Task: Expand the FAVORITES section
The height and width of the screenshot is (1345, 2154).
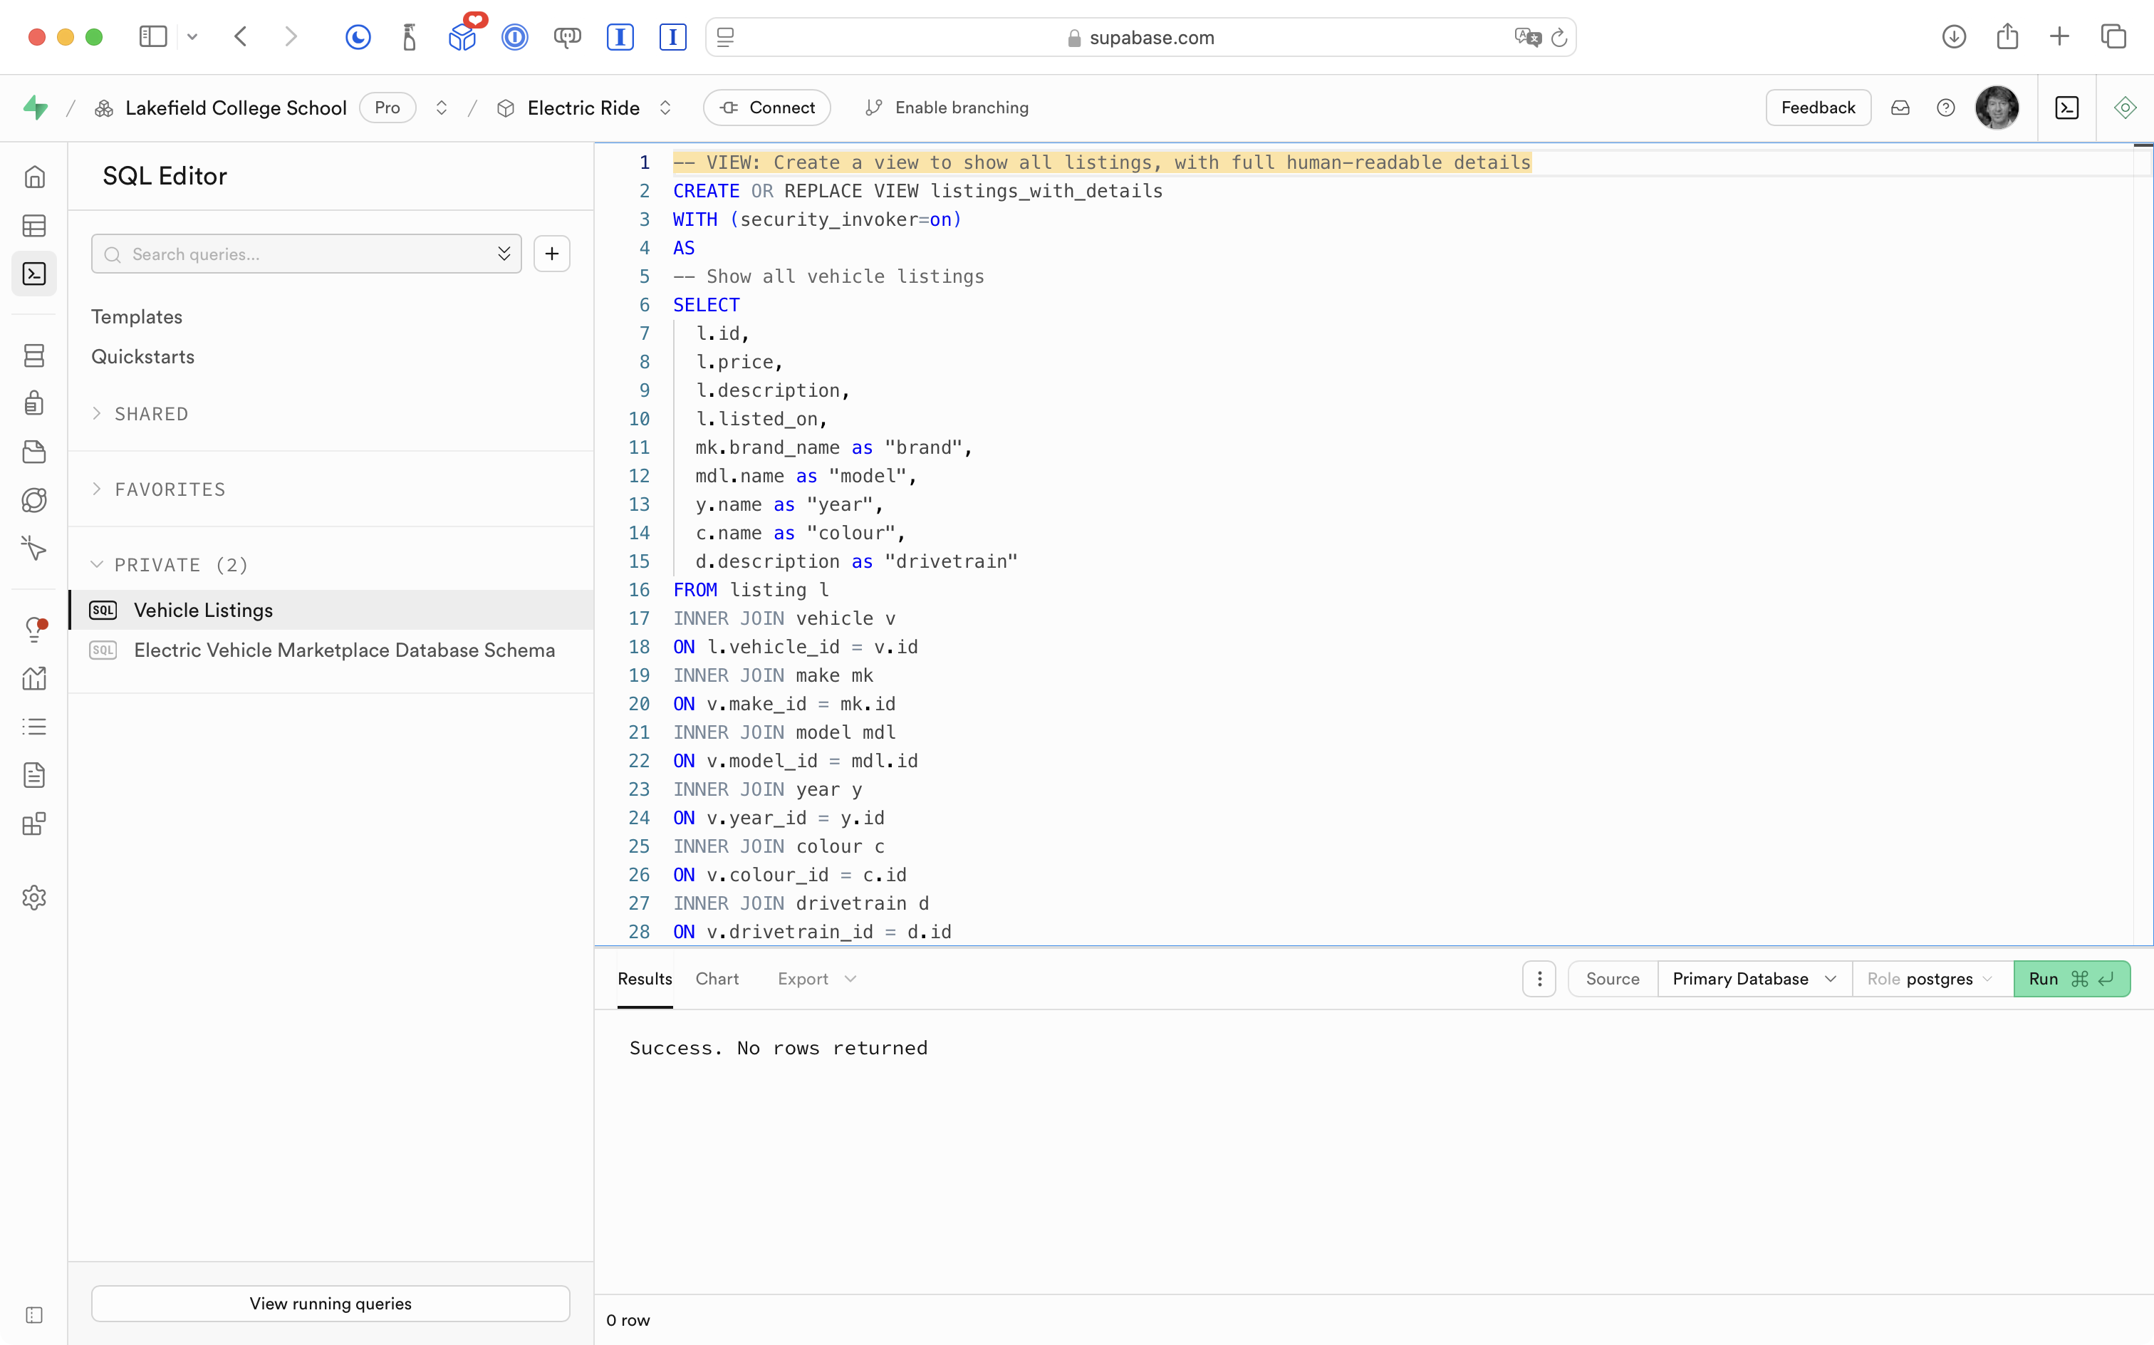Action: click(x=169, y=489)
